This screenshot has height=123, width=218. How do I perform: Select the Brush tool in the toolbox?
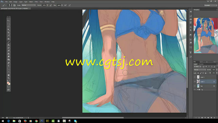coord(8,42)
